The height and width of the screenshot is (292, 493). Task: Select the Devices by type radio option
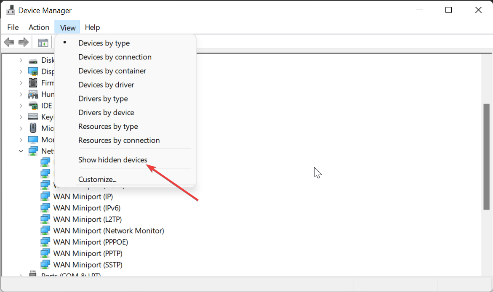104,43
